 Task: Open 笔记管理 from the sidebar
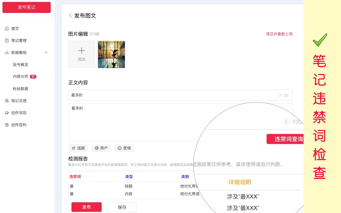click(19, 40)
